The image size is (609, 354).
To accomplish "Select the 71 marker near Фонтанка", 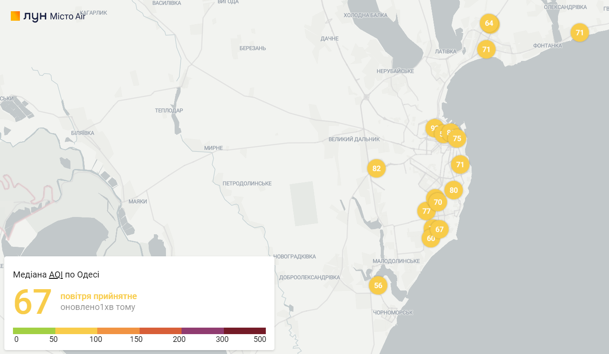I will pyautogui.click(x=580, y=33).
